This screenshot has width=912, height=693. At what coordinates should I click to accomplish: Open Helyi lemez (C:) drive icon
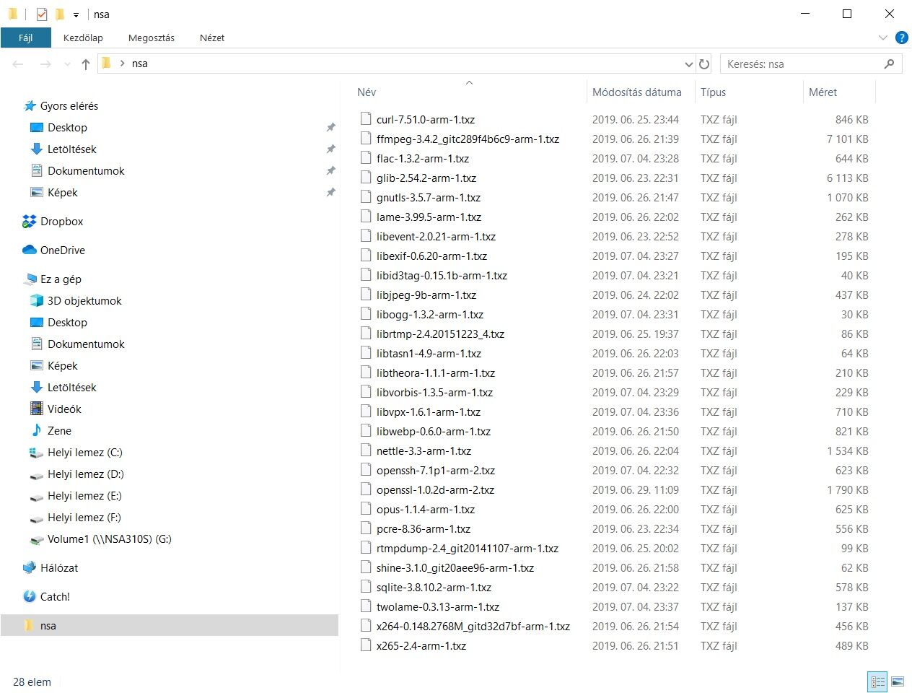(x=37, y=453)
